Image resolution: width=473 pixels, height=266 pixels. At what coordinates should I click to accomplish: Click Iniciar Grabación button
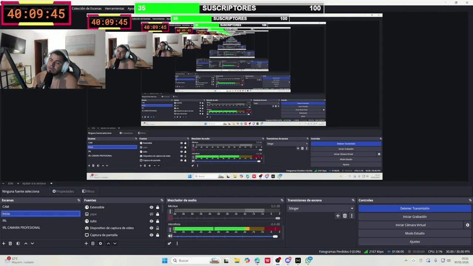pos(415,217)
